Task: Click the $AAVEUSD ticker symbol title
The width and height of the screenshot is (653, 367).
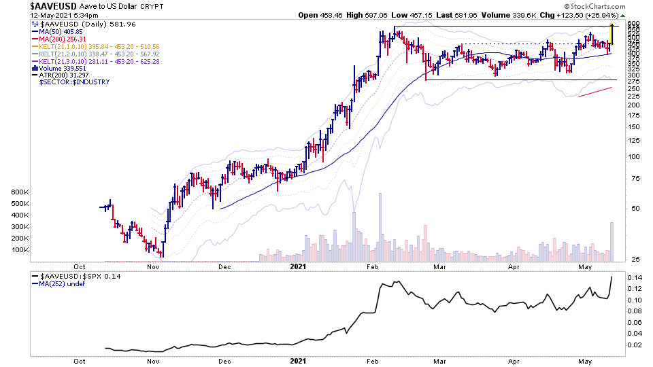Action: pos(54,6)
